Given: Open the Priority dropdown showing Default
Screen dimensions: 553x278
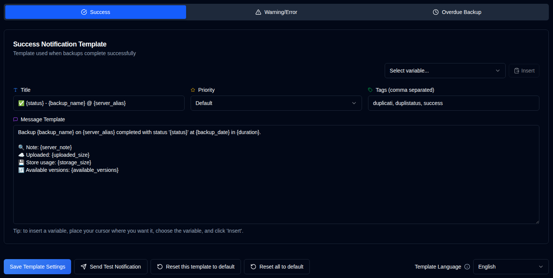Looking at the screenshot, I should (x=276, y=103).
